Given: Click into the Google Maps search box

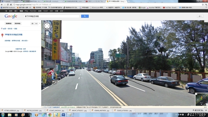Looking at the screenshot, I should (51, 16).
